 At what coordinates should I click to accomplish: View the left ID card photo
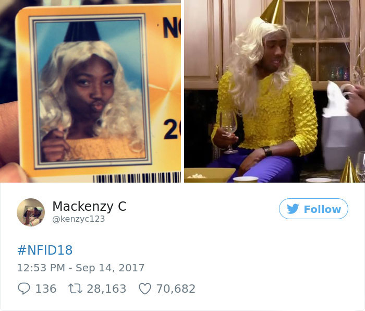tap(90, 91)
